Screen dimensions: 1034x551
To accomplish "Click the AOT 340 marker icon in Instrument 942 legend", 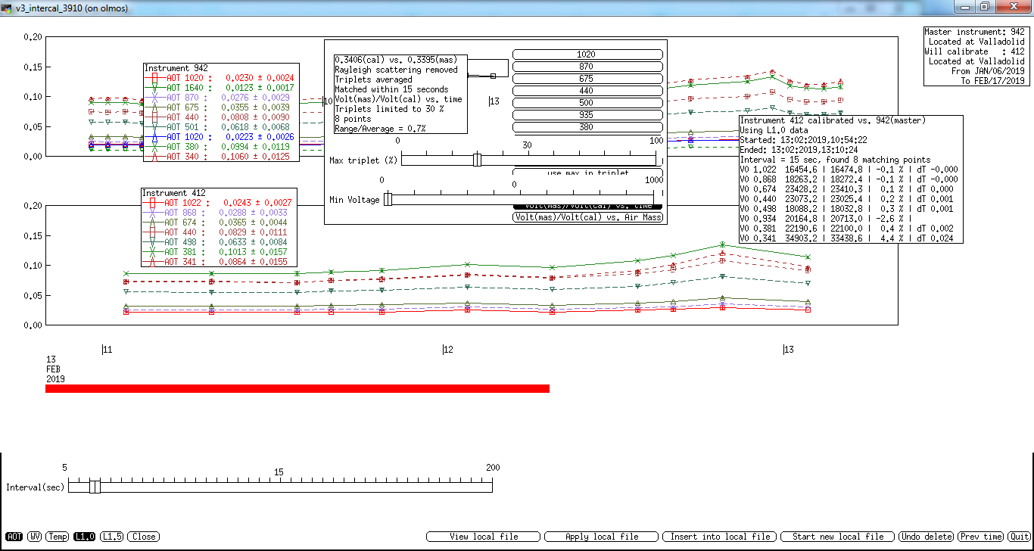I will point(154,157).
